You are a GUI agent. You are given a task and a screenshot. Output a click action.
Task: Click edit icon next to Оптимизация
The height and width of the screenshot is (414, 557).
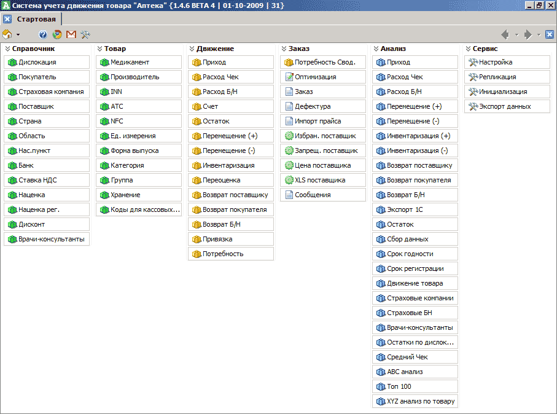coord(289,77)
